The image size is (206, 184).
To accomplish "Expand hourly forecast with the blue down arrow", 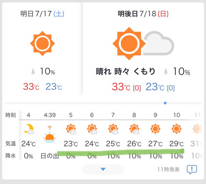I will pos(103,169).
